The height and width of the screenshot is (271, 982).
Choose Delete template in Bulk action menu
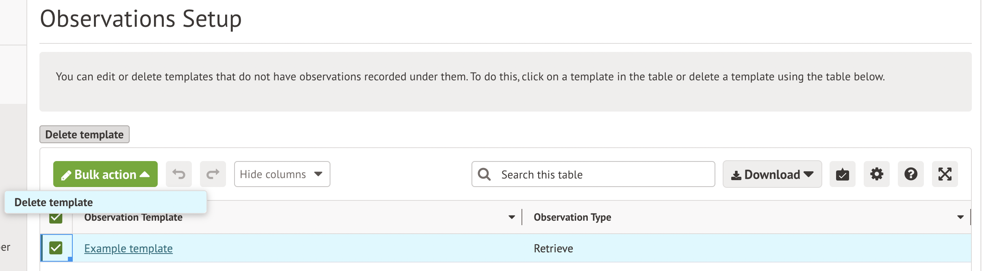pos(54,202)
